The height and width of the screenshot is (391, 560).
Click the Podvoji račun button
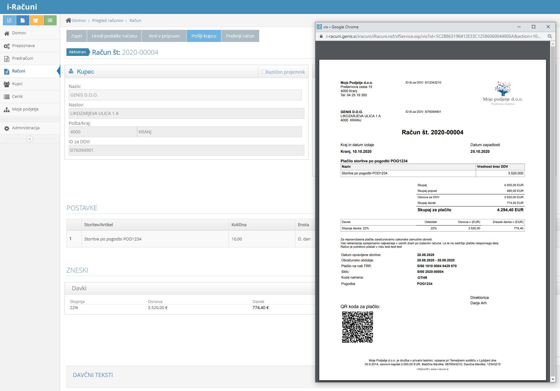coord(240,36)
